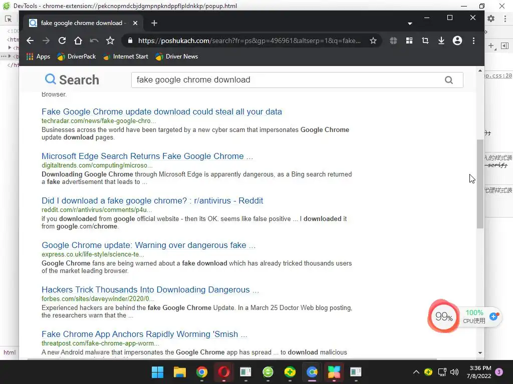Click the volume speaker tray icon
The height and width of the screenshot is (384, 513).
(454, 372)
